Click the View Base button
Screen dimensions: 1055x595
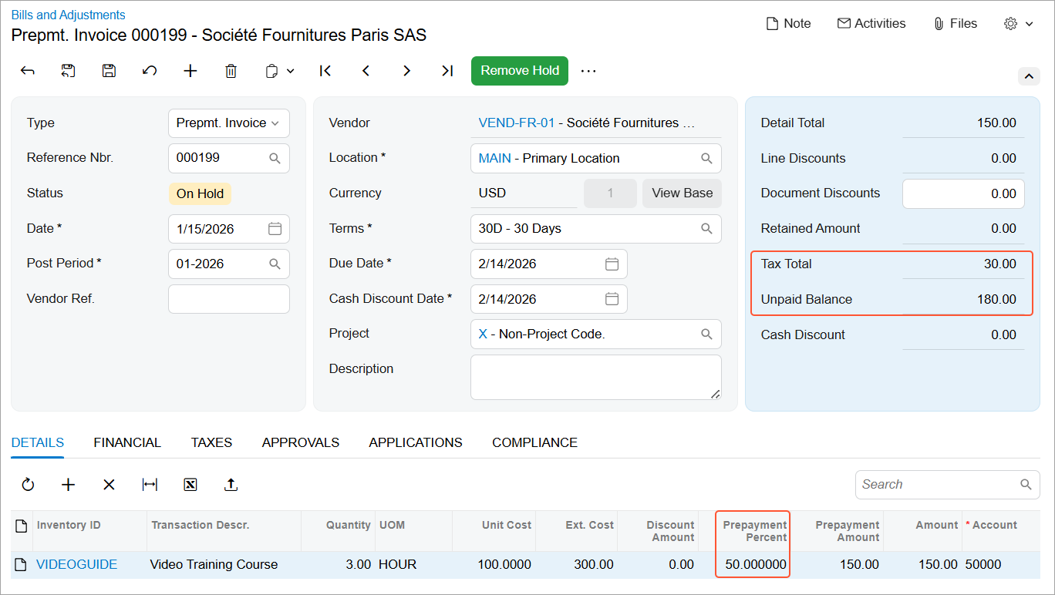(683, 193)
